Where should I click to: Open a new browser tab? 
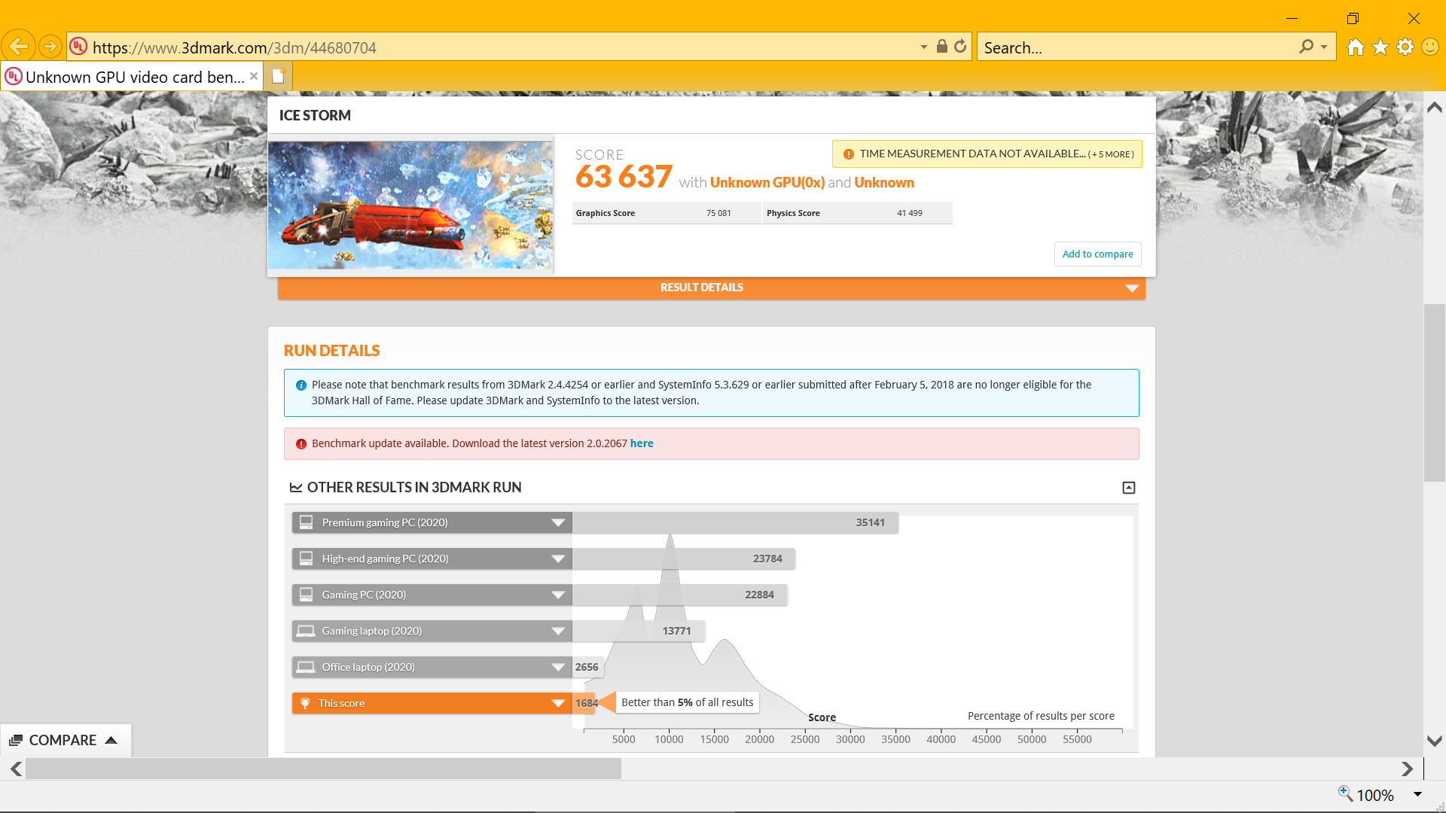tap(278, 76)
